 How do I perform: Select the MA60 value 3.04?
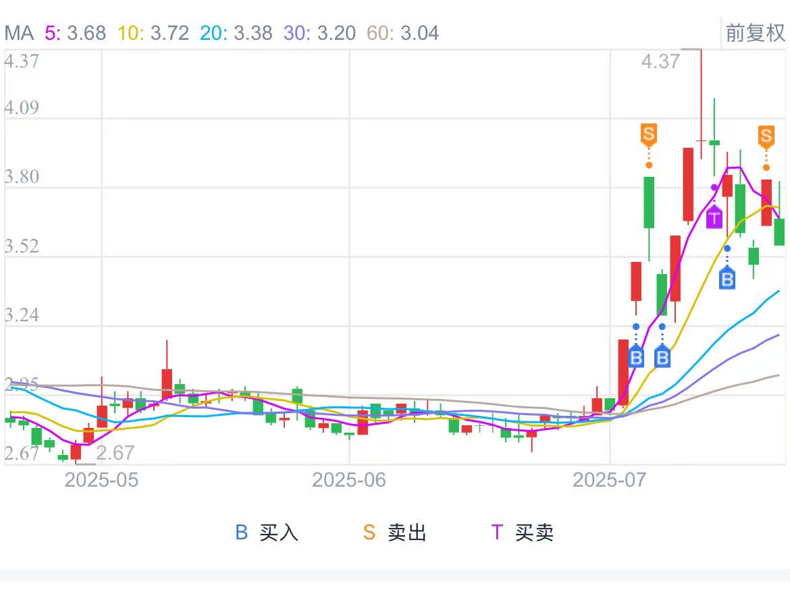420,33
